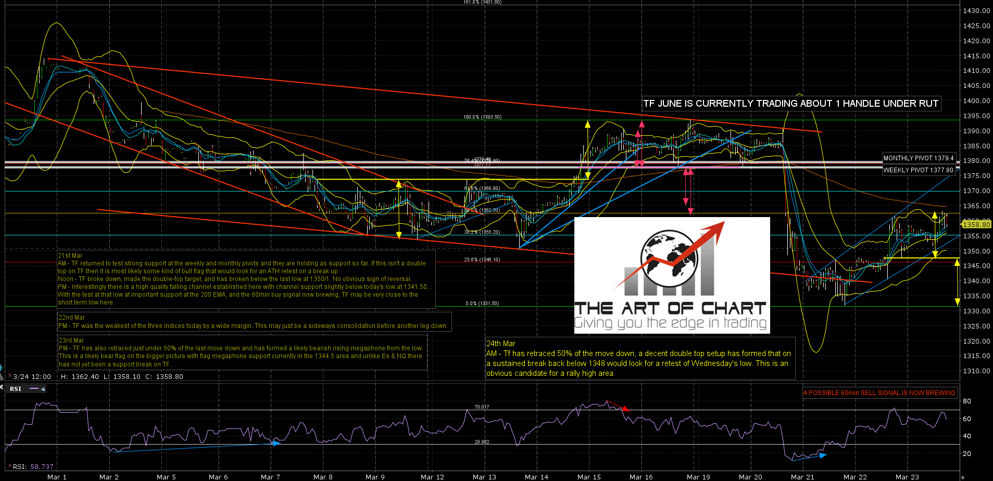Click the RSI purple line color swatch

point(34,389)
